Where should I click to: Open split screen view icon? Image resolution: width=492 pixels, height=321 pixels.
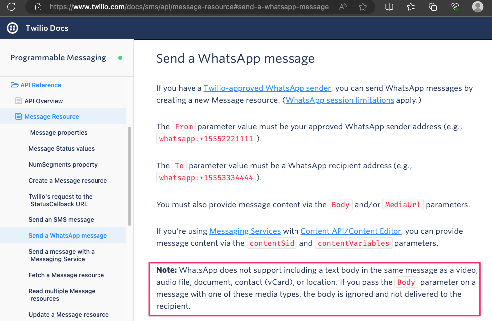389,7
